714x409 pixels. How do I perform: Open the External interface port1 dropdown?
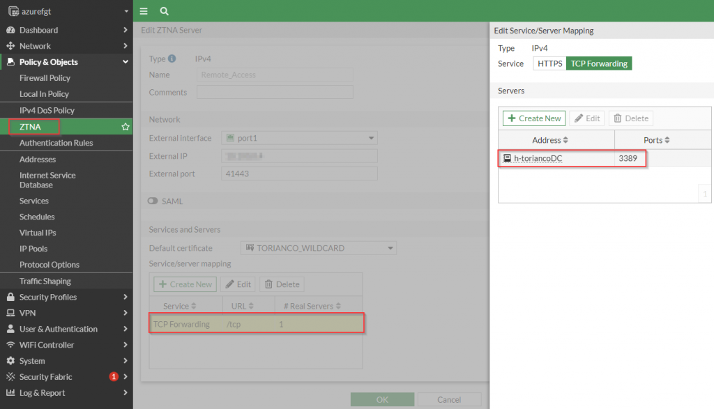(299, 138)
